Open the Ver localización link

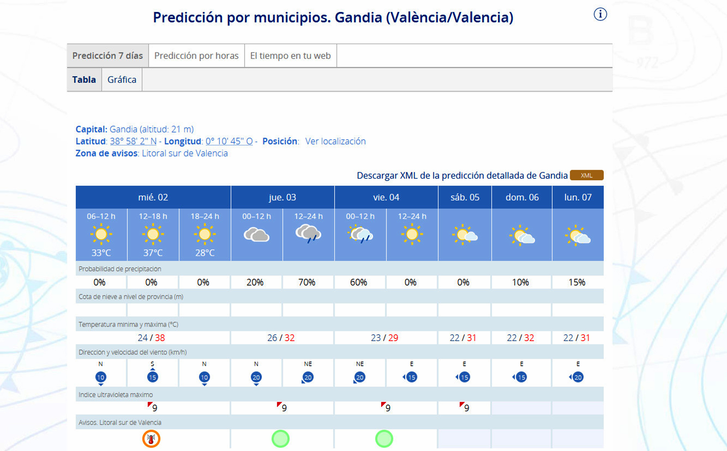335,141
